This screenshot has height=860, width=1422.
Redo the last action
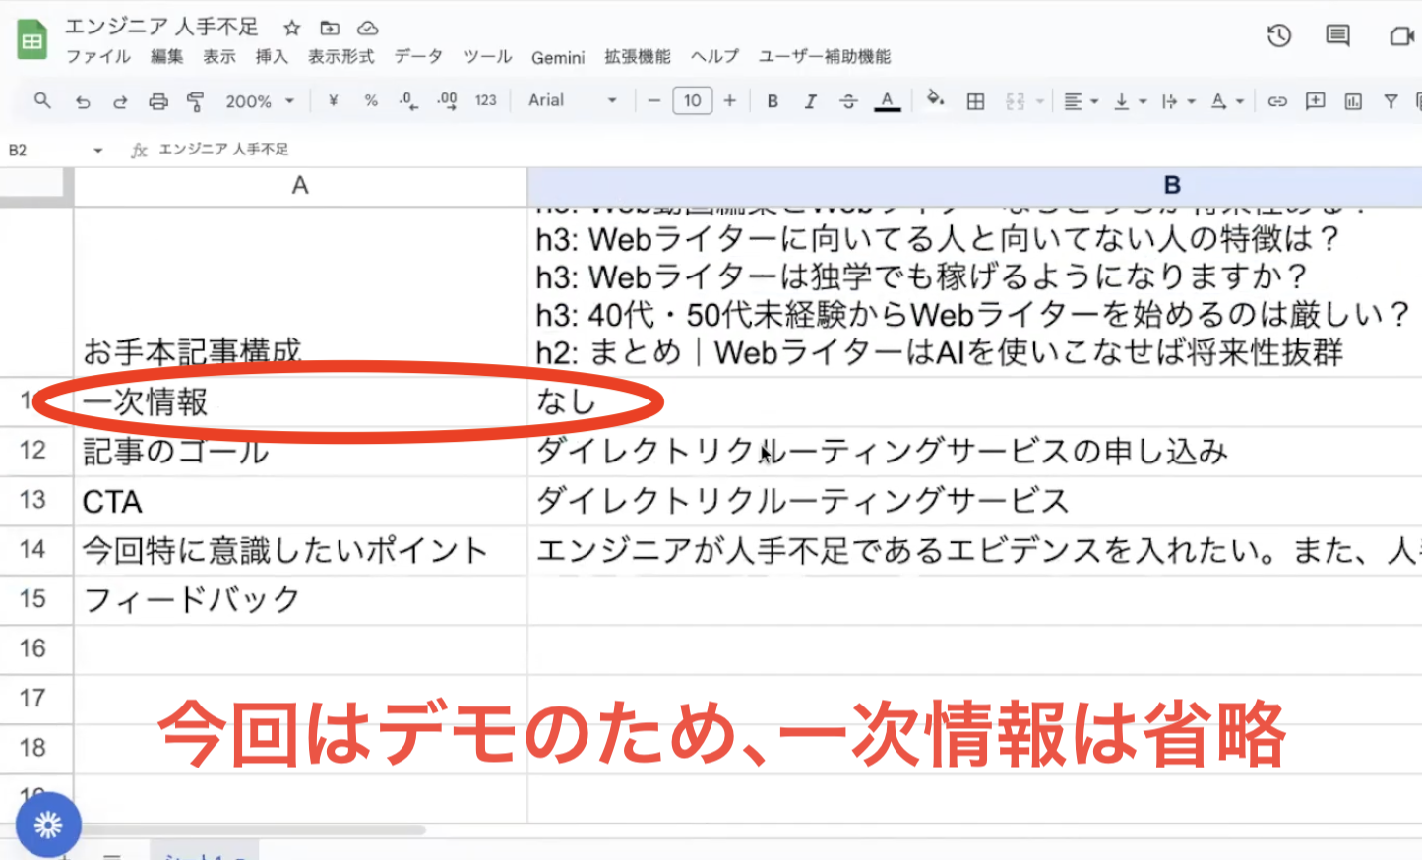pos(120,101)
